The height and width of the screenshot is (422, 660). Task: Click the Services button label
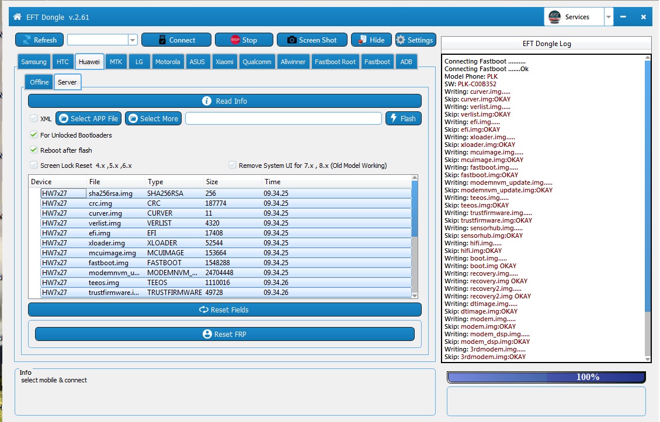(x=577, y=17)
